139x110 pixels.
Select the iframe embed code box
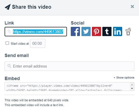67,86
